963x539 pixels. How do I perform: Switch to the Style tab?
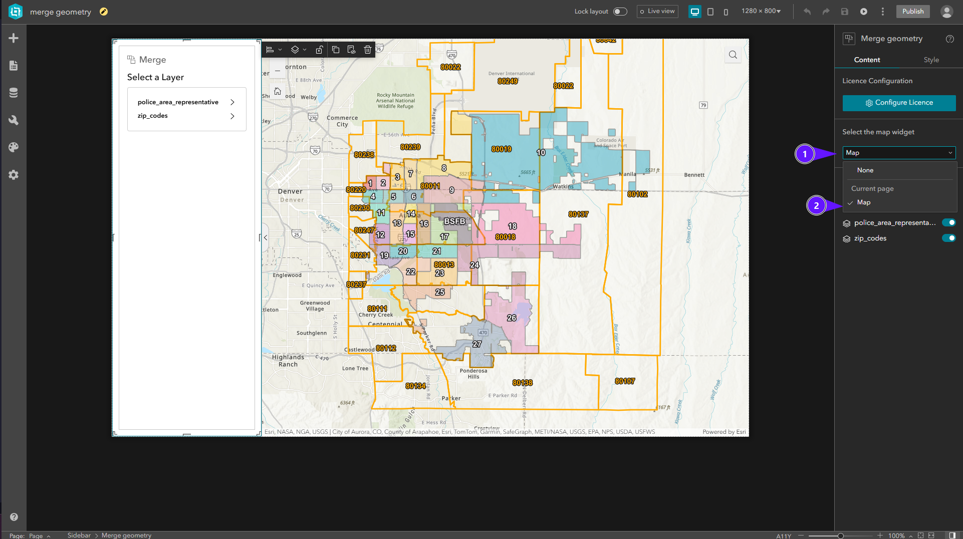point(930,60)
